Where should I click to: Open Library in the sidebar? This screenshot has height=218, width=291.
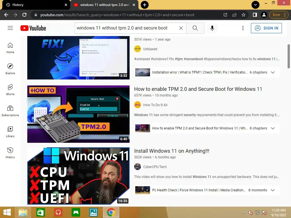point(10,132)
